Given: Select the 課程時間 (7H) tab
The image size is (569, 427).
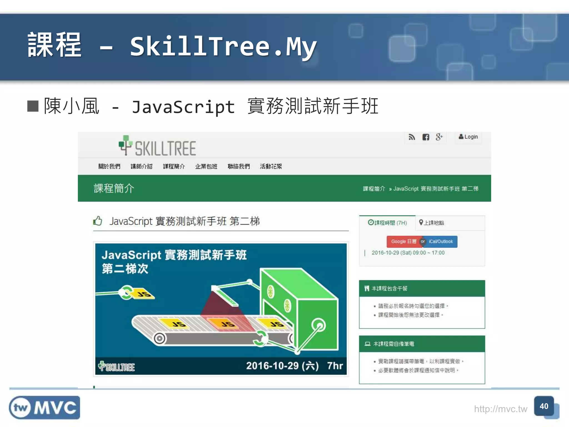Looking at the screenshot, I should click(x=387, y=223).
